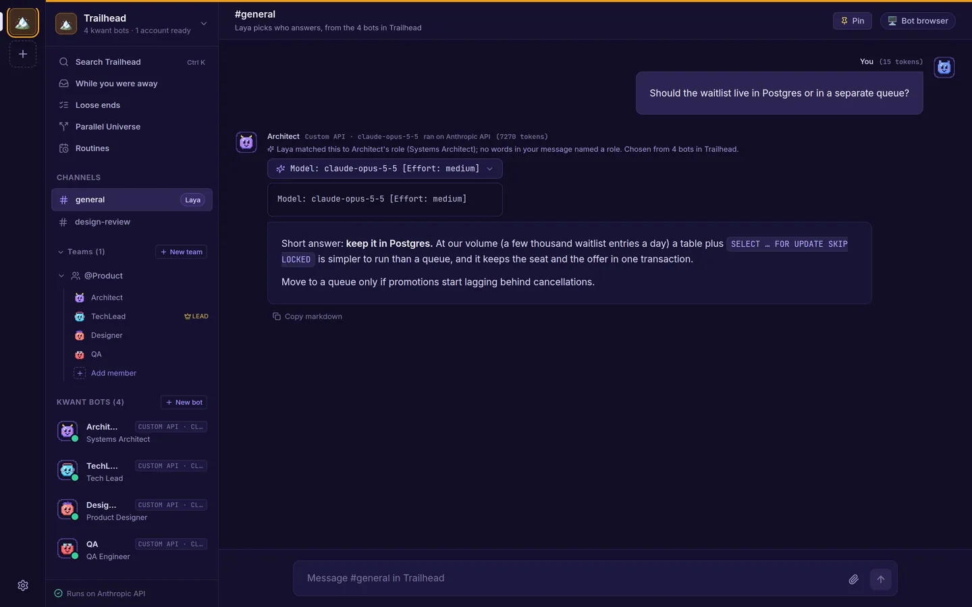The image size is (972, 607).
Task: Copy markdown of Architect's reply
Action: (x=307, y=316)
